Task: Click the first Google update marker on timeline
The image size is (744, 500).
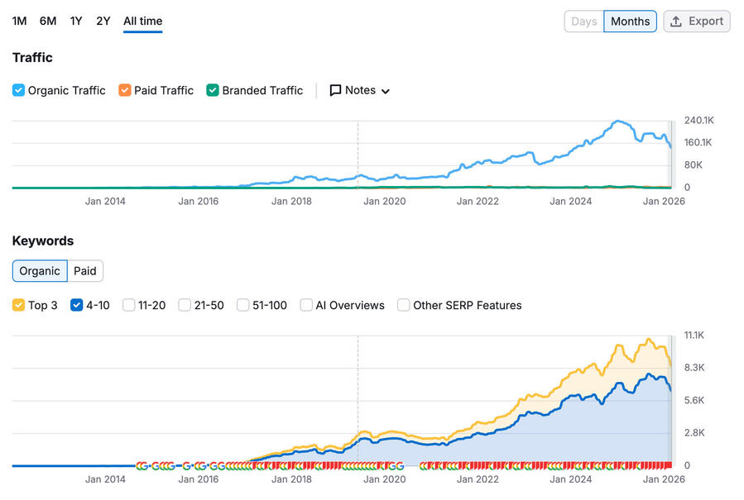Action: 140,465
